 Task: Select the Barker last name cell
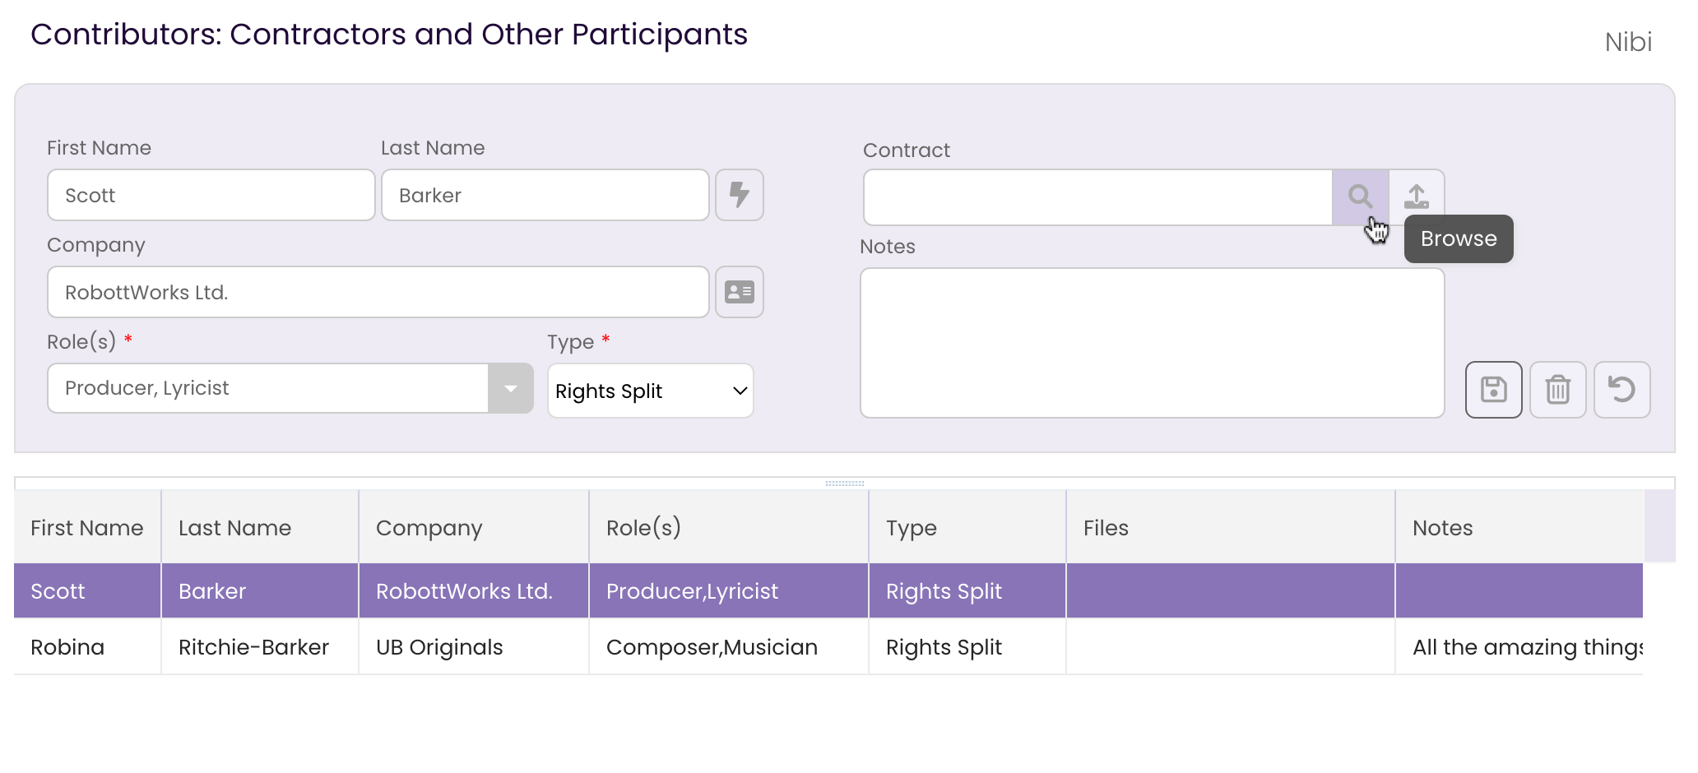pyautogui.click(x=260, y=590)
